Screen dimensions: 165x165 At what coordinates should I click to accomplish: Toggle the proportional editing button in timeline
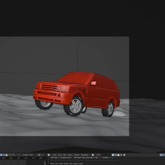pos(39,155)
